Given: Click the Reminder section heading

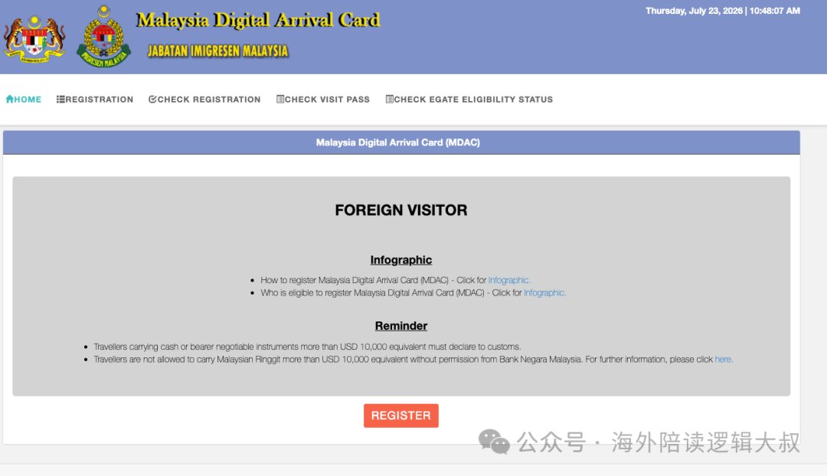Looking at the screenshot, I should [400, 326].
